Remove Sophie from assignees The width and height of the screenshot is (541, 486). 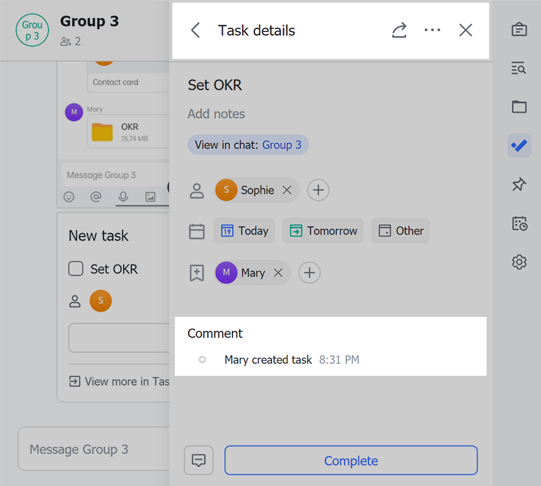[x=287, y=190]
